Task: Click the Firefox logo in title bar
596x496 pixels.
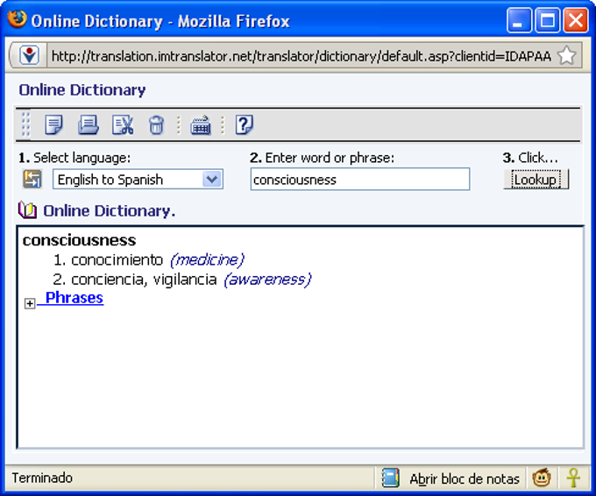Action: pos(18,19)
